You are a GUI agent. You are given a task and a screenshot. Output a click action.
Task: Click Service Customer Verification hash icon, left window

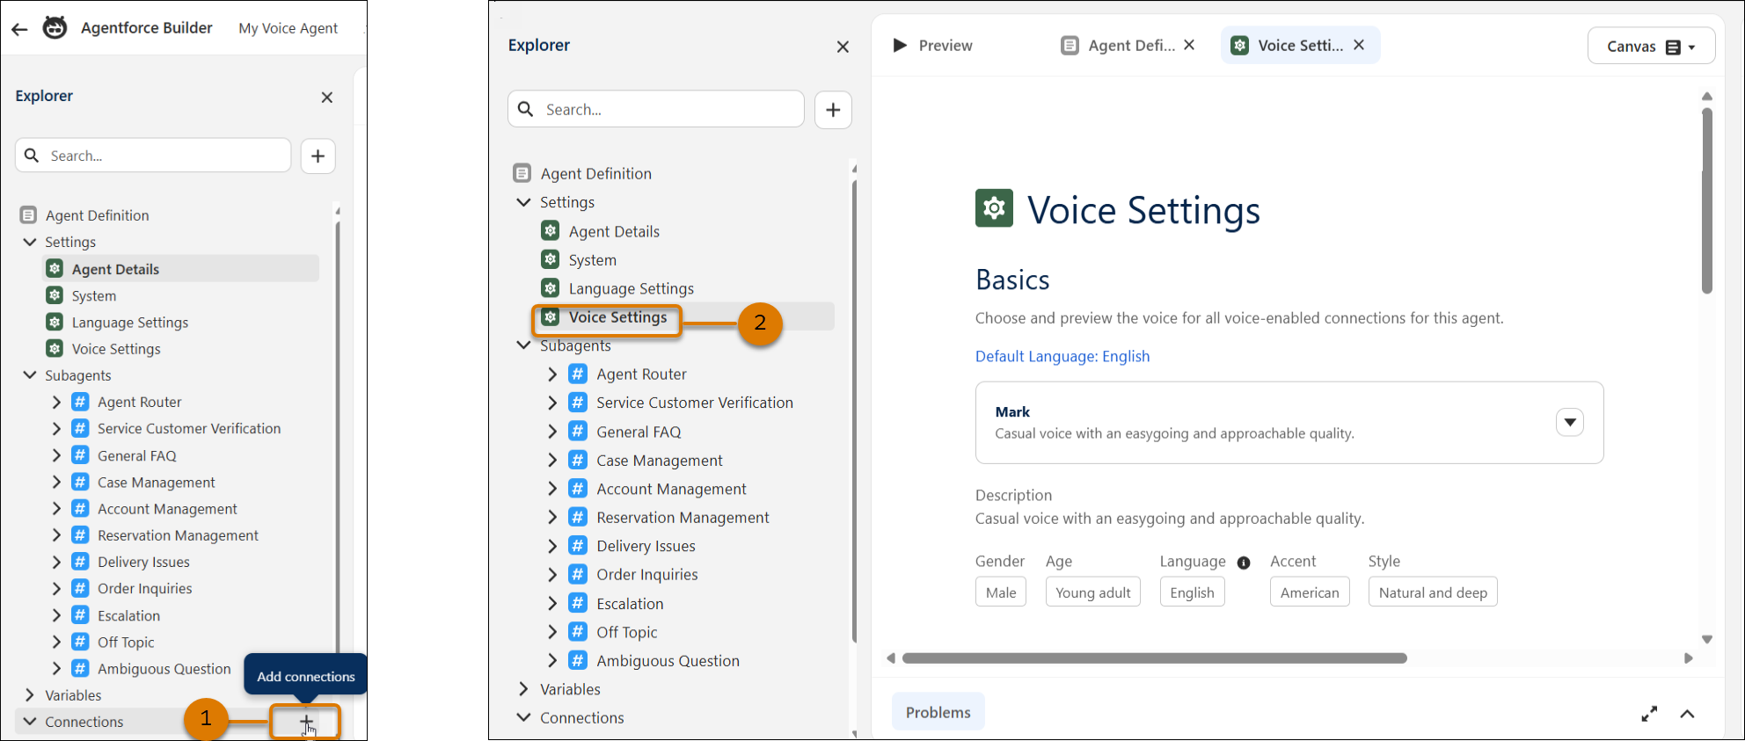point(80,428)
